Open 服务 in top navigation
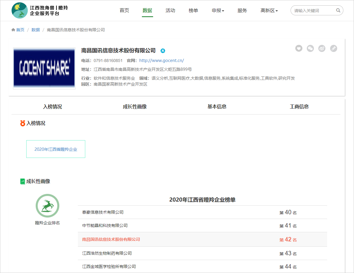Screen dimensions: 354x273 coord(242,11)
